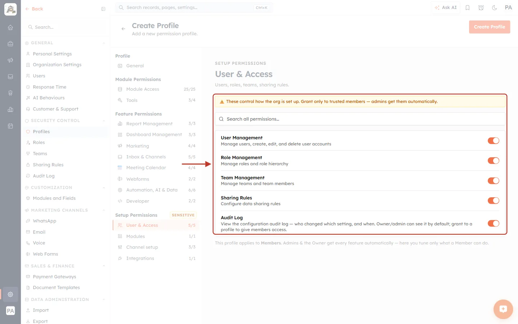This screenshot has width=518, height=324.
Task: Select the Marketing feature permissions tab
Action: pos(156,146)
